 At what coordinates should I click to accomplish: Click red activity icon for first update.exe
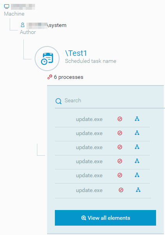[120, 119]
